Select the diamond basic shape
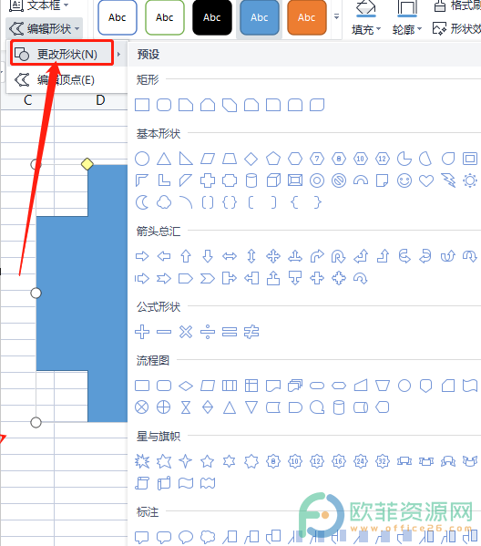 click(x=251, y=159)
